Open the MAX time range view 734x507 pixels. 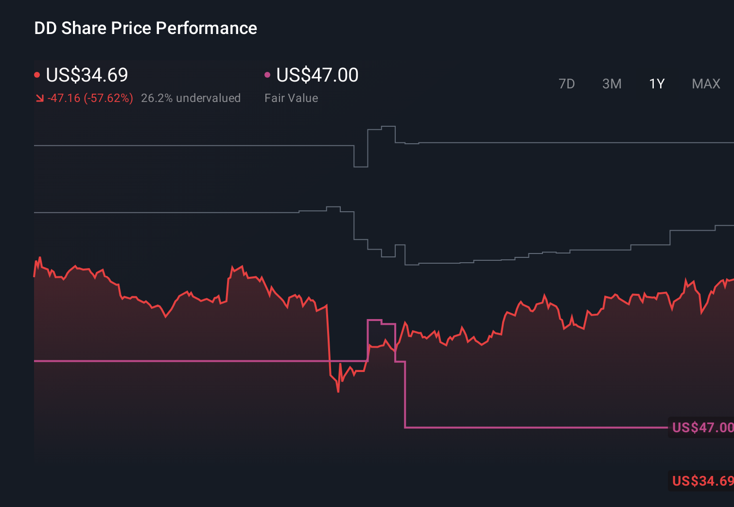(705, 84)
